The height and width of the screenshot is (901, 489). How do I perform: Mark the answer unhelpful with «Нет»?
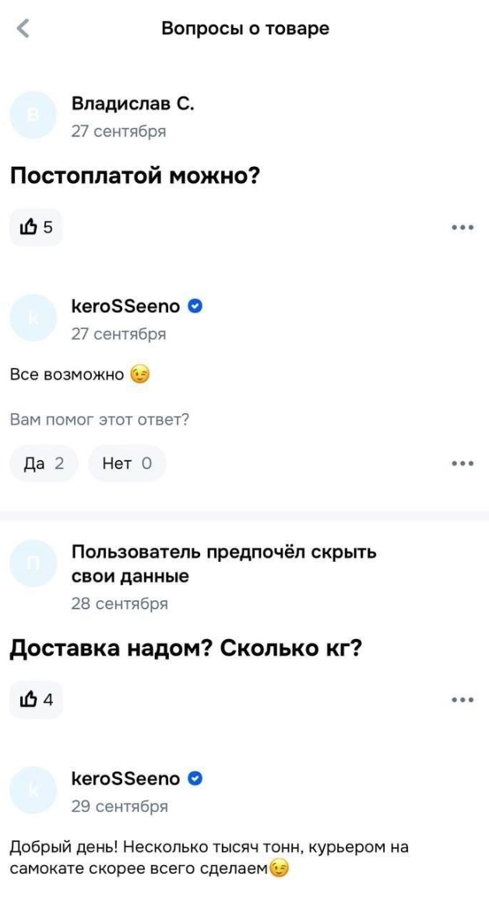[x=128, y=463]
